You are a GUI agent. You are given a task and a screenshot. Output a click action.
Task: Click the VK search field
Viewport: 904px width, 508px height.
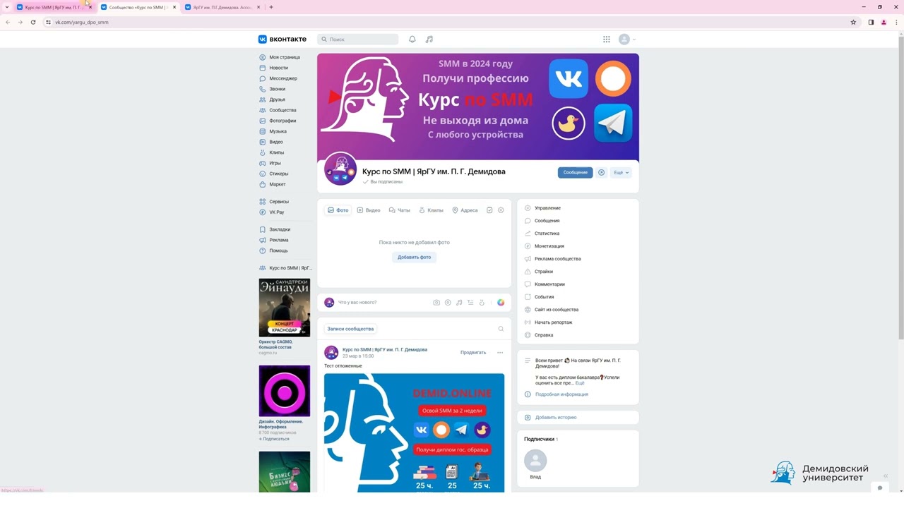coord(358,40)
